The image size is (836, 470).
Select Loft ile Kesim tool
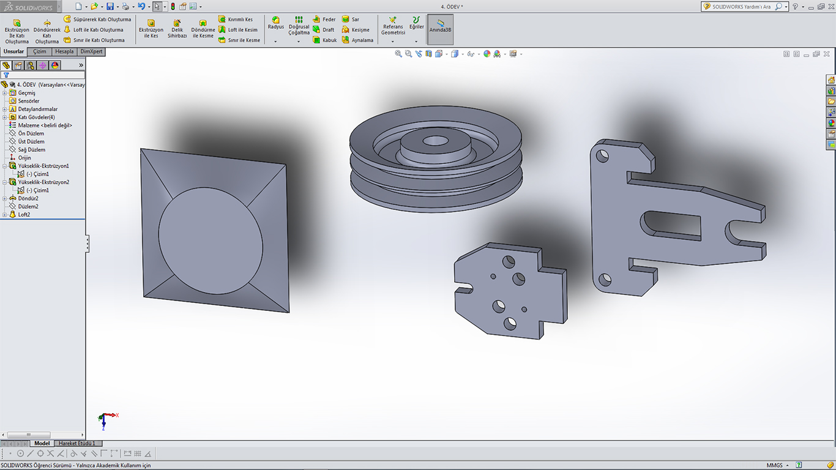[x=238, y=29]
